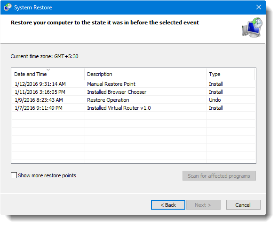Screen dimensions: 278x227
Task: Select Installed Virtual Router v1.0 restore point
Action: click(133, 108)
